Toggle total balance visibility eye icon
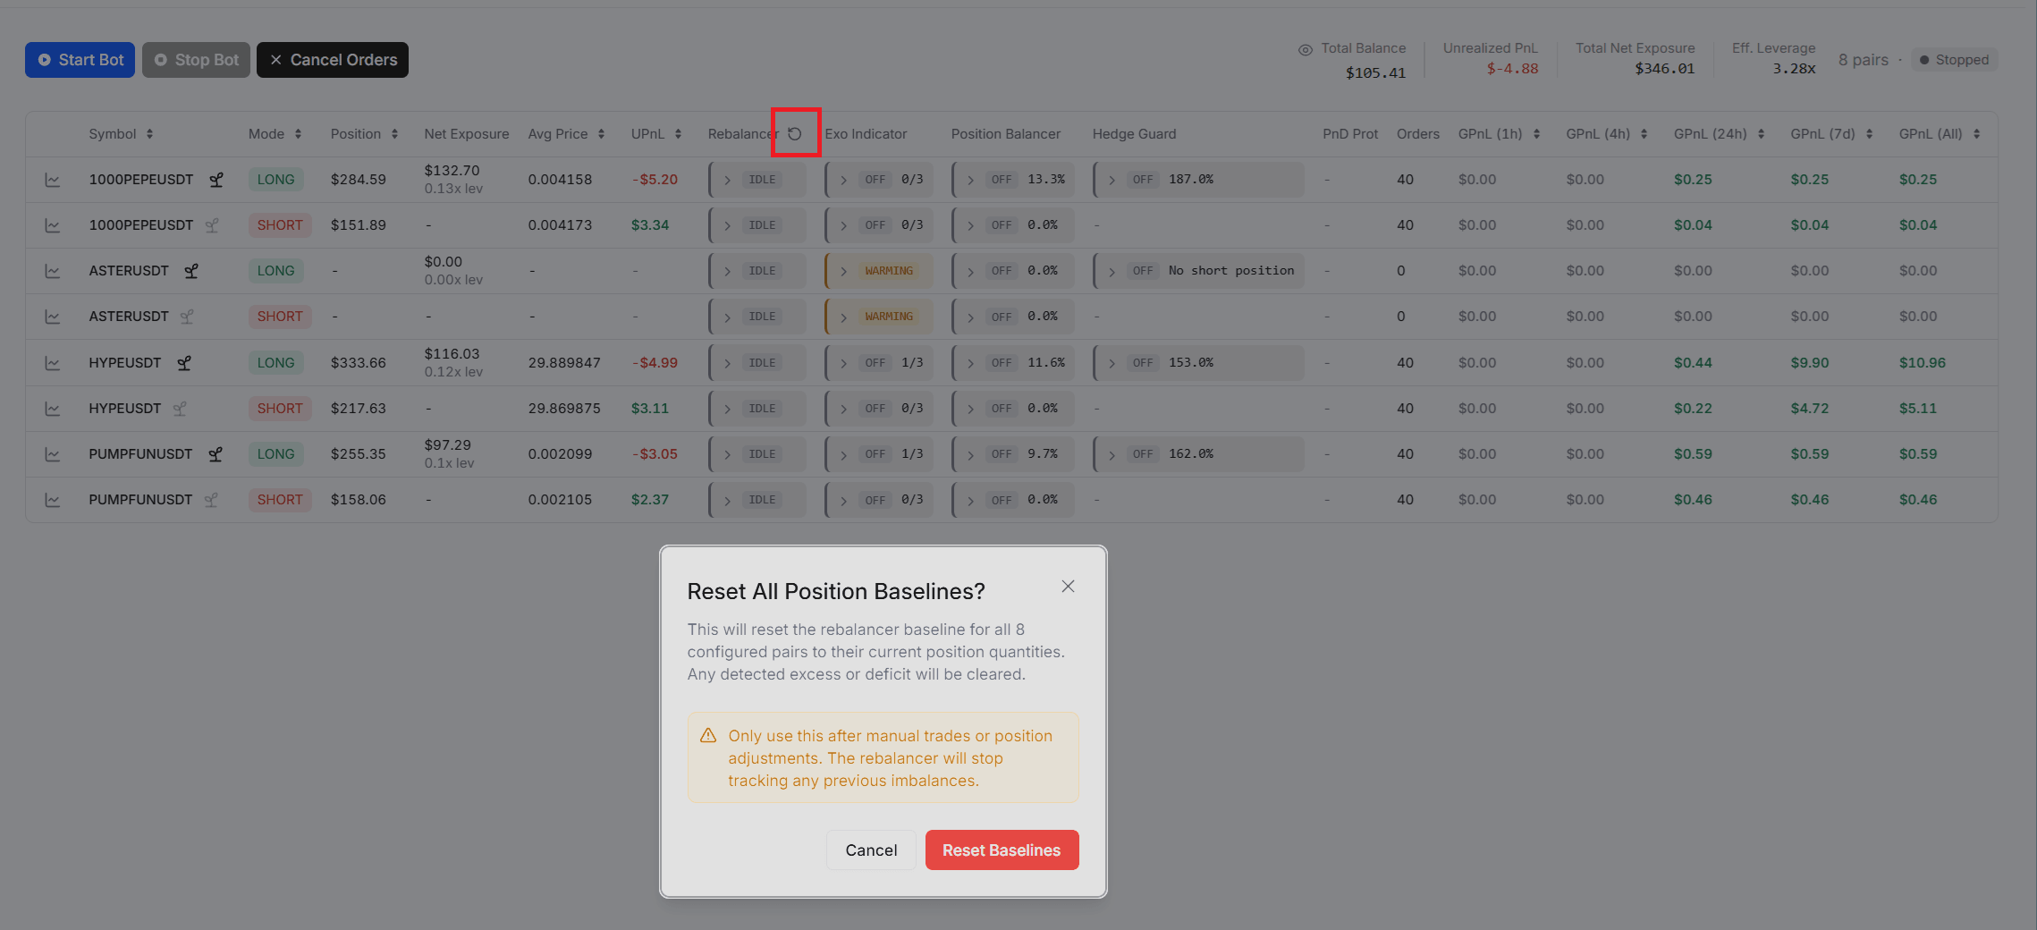 click(1306, 50)
